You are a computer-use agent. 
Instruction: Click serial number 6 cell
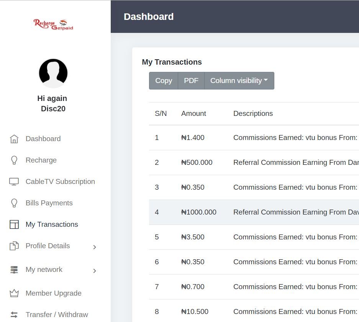pyautogui.click(x=157, y=262)
